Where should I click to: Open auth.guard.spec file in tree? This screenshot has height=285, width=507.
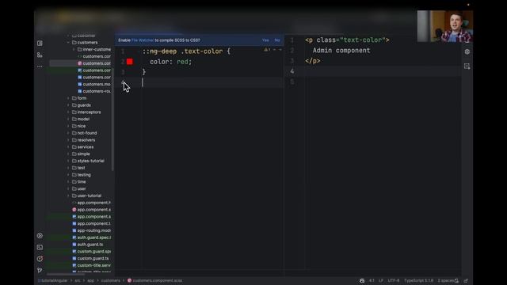pos(93,237)
